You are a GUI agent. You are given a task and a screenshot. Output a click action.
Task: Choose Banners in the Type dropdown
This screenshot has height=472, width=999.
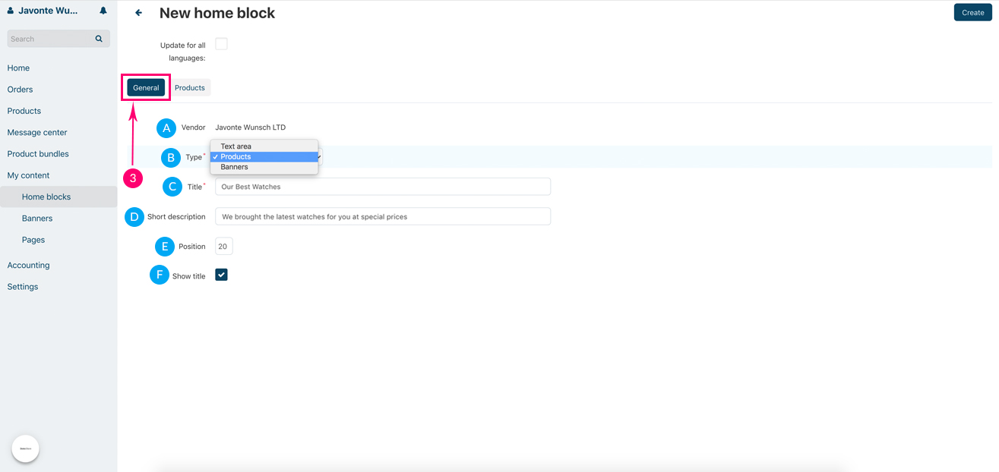tap(234, 167)
